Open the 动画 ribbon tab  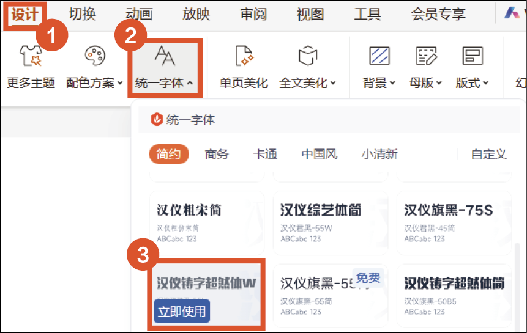point(139,14)
